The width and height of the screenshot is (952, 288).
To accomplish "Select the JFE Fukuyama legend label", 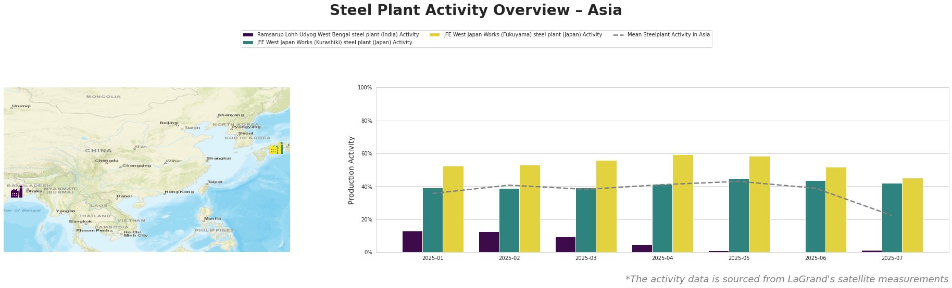I will pos(523,35).
